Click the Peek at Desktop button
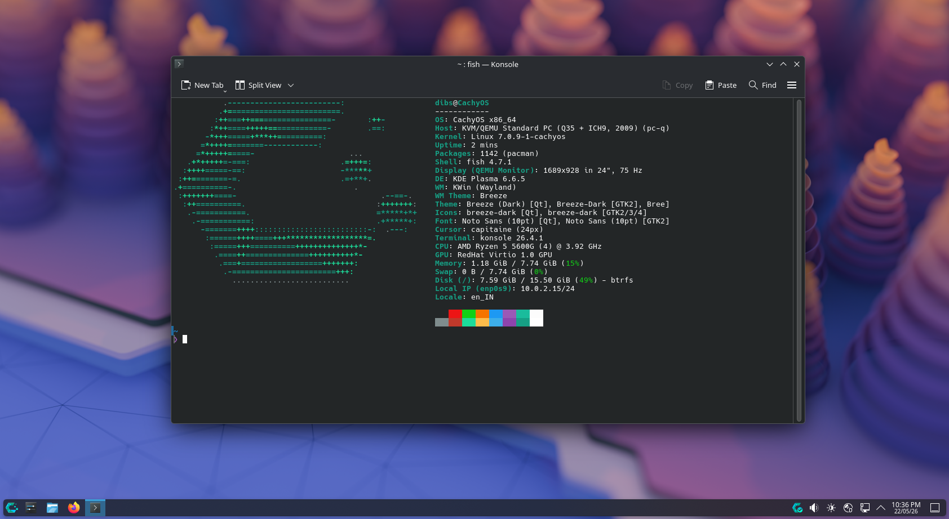 935,508
